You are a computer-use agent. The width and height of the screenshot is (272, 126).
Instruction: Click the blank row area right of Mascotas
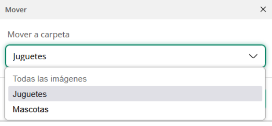coord(155,109)
